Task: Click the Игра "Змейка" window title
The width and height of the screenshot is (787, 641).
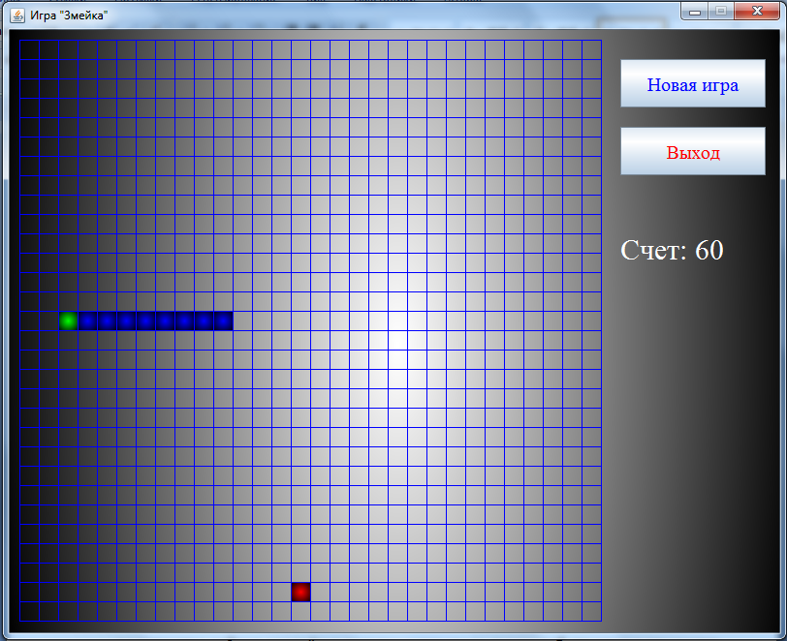Action: (x=69, y=15)
